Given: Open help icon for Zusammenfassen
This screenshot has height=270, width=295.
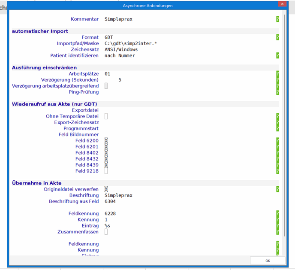Looking at the screenshot, I should tap(277, 232).
